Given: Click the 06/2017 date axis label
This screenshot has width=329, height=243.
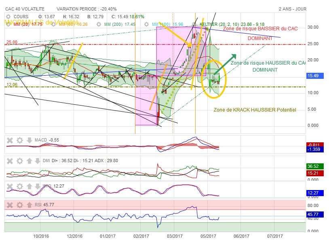Looking at the screenshot, I should 242,236.
